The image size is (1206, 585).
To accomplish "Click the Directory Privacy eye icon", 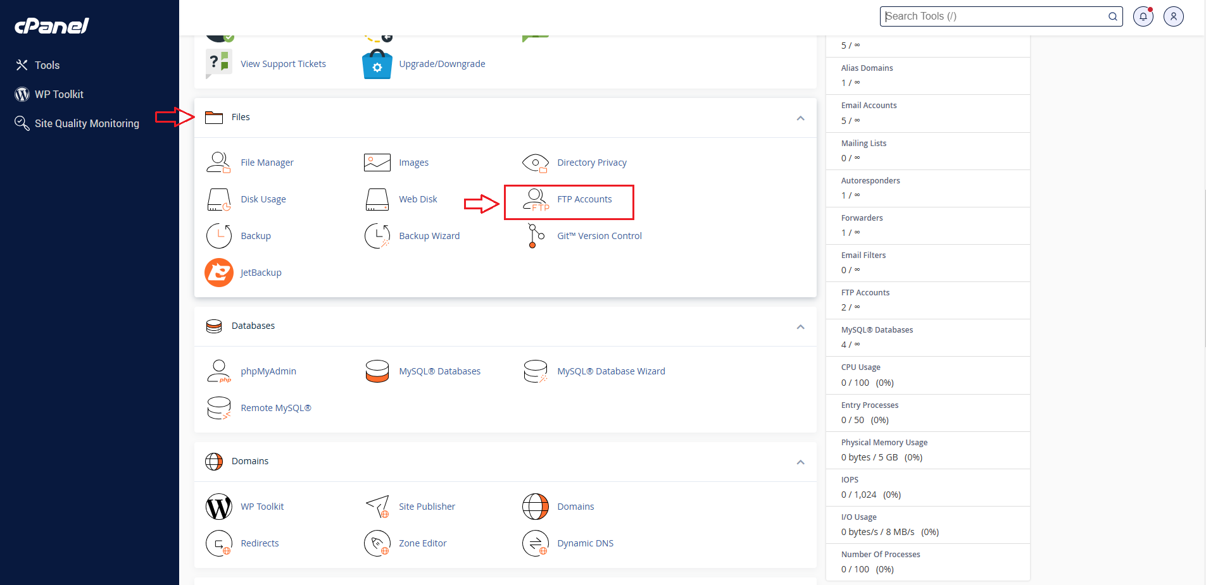I will coord(536,163).
